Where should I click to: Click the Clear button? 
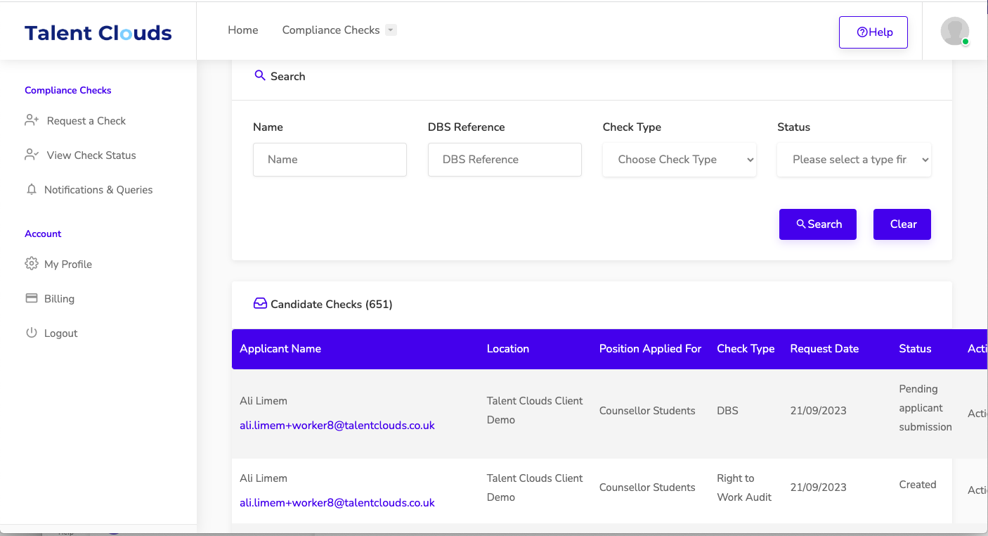click(x=902, y=224)
